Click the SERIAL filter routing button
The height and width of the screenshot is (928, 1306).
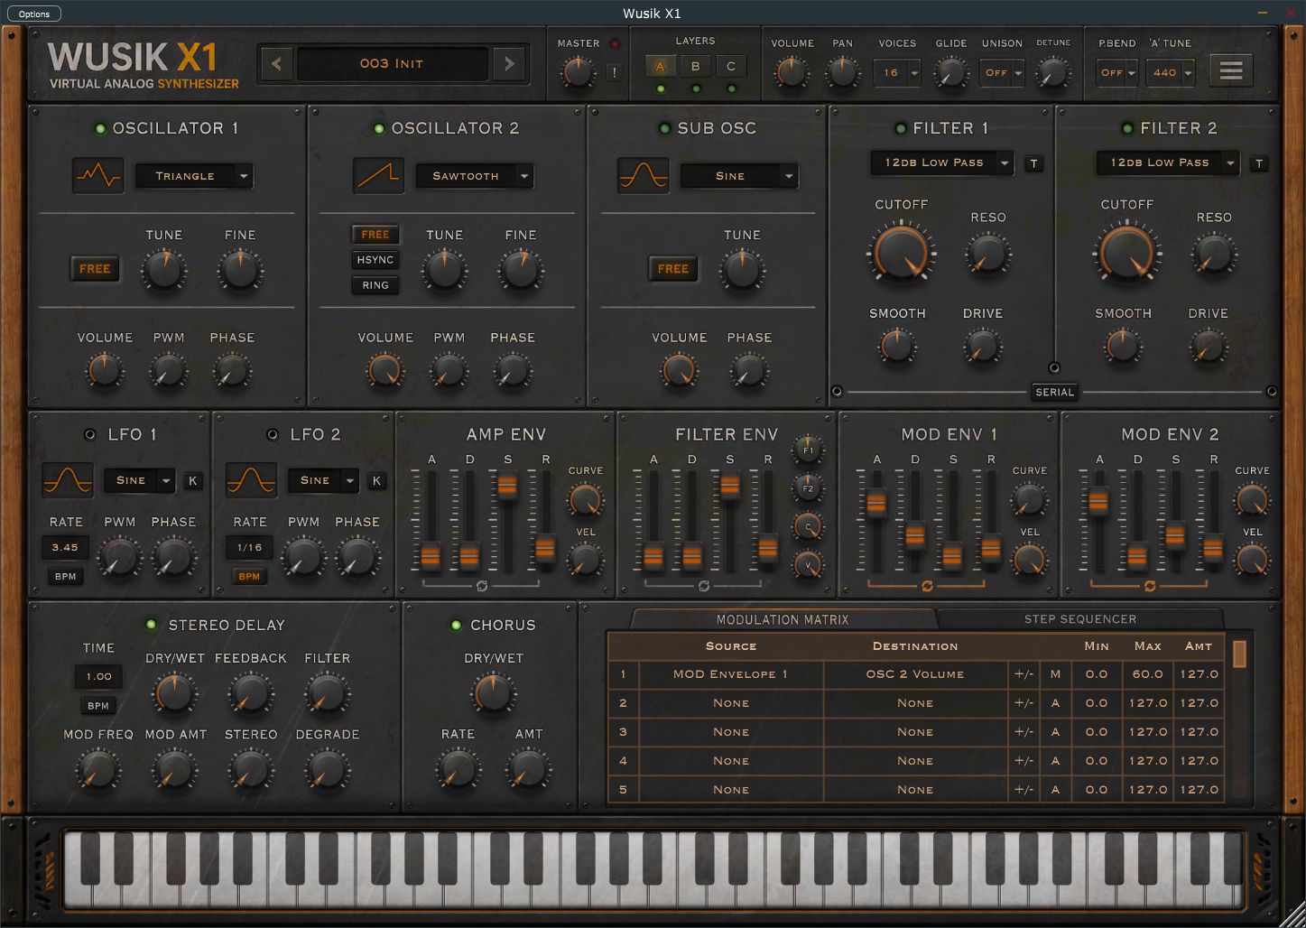[1054, 393]
